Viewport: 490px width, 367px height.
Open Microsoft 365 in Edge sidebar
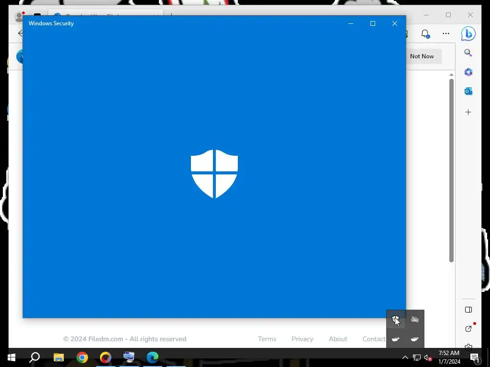tap(468, 72)
